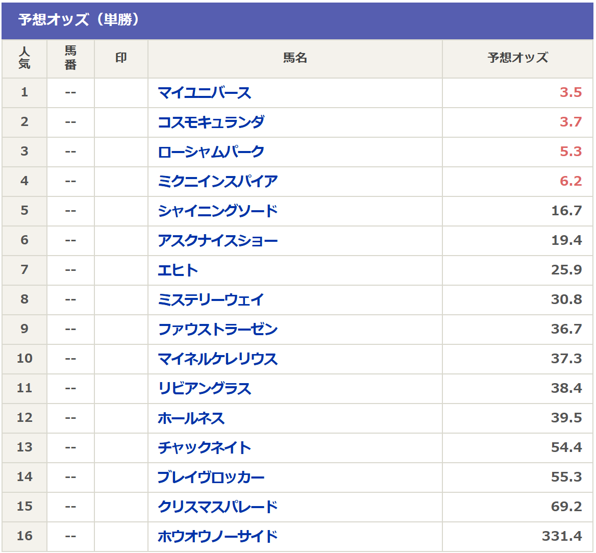
Task: Click the 馬名 column header
Action: coord(295,58)
